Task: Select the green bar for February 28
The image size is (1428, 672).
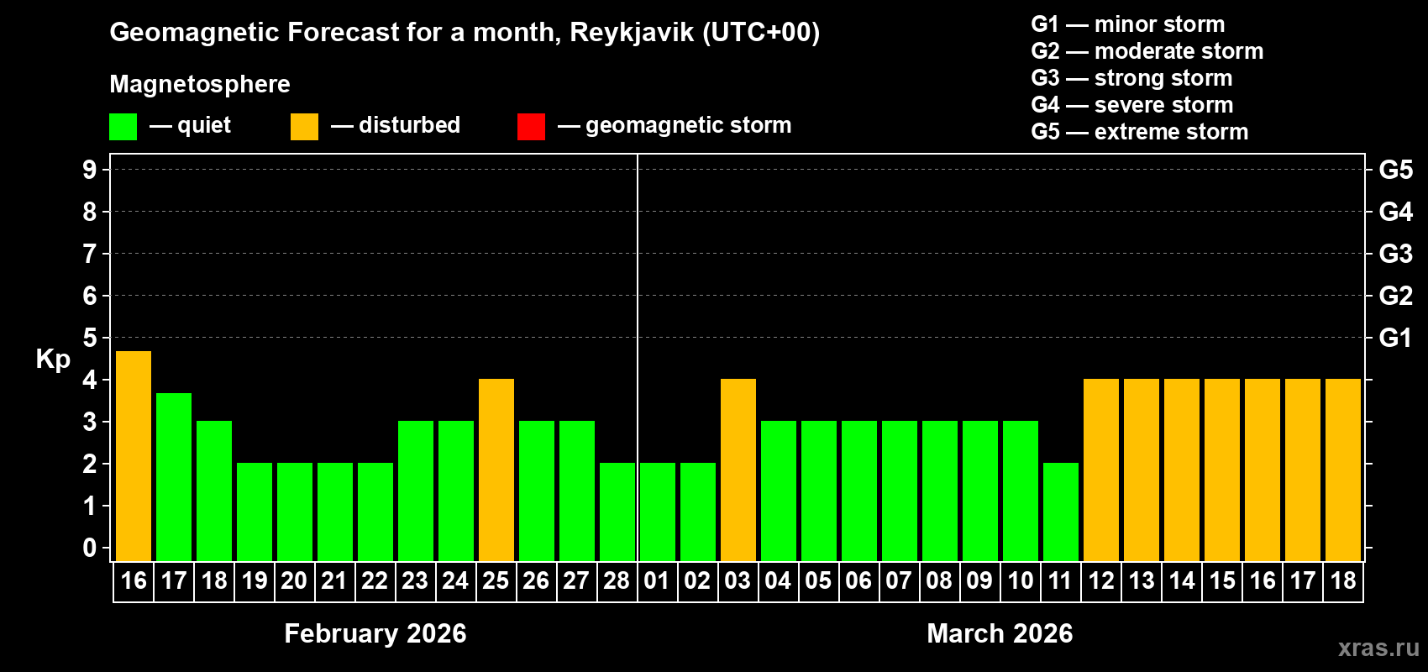Action: click(617, 512)
